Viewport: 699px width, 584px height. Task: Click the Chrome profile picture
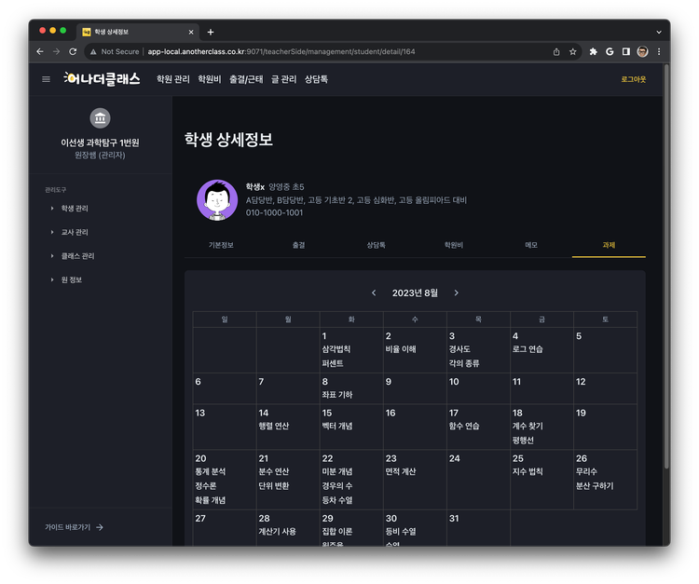click(642, 51)
